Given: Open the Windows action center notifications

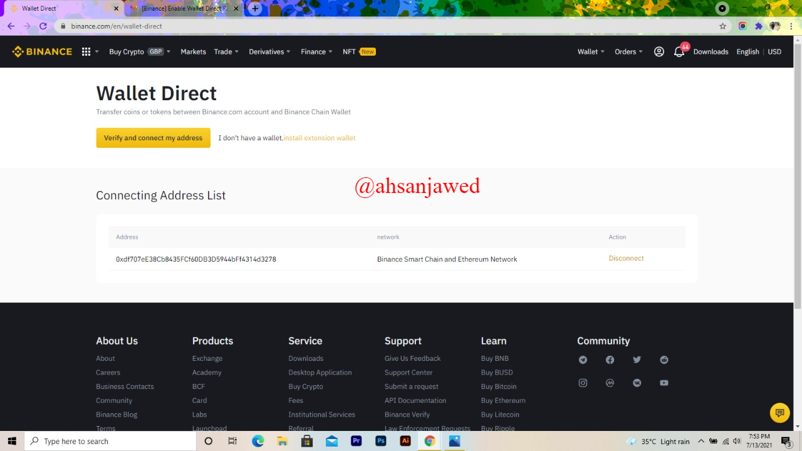Looking at the screenshot, I should point(786,441).
